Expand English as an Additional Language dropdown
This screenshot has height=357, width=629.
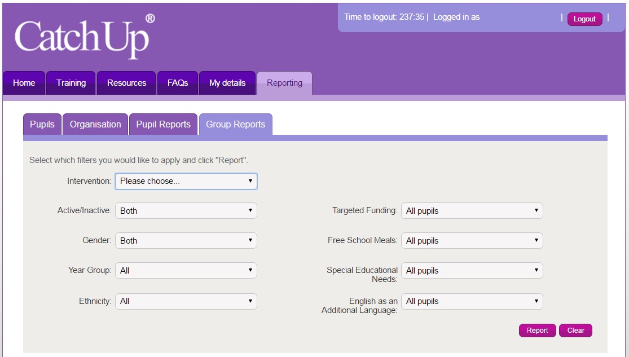click(x=472, y=301)
